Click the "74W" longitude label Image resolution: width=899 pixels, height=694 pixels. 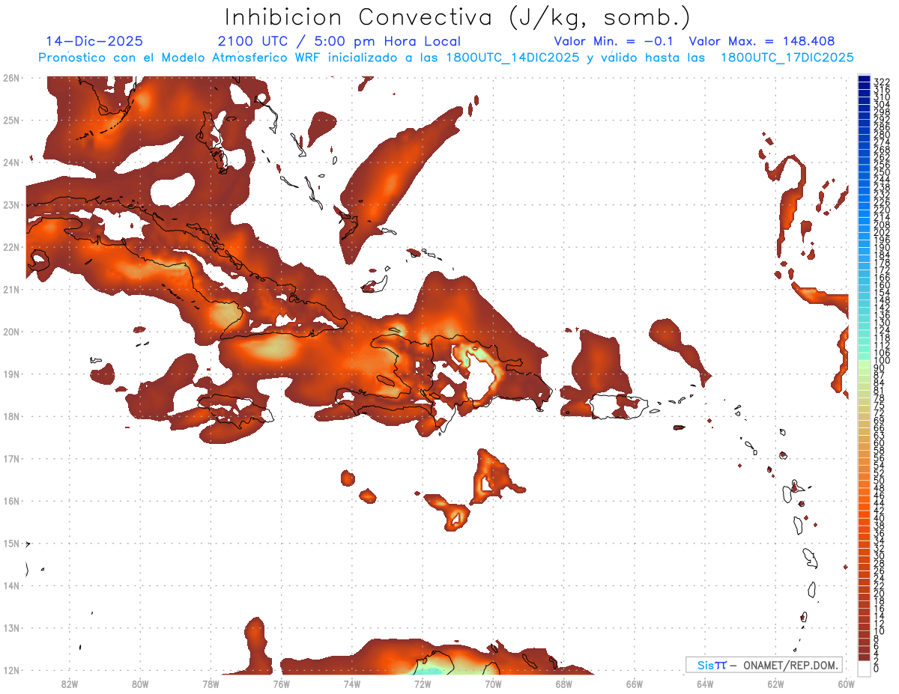point(351,684)
